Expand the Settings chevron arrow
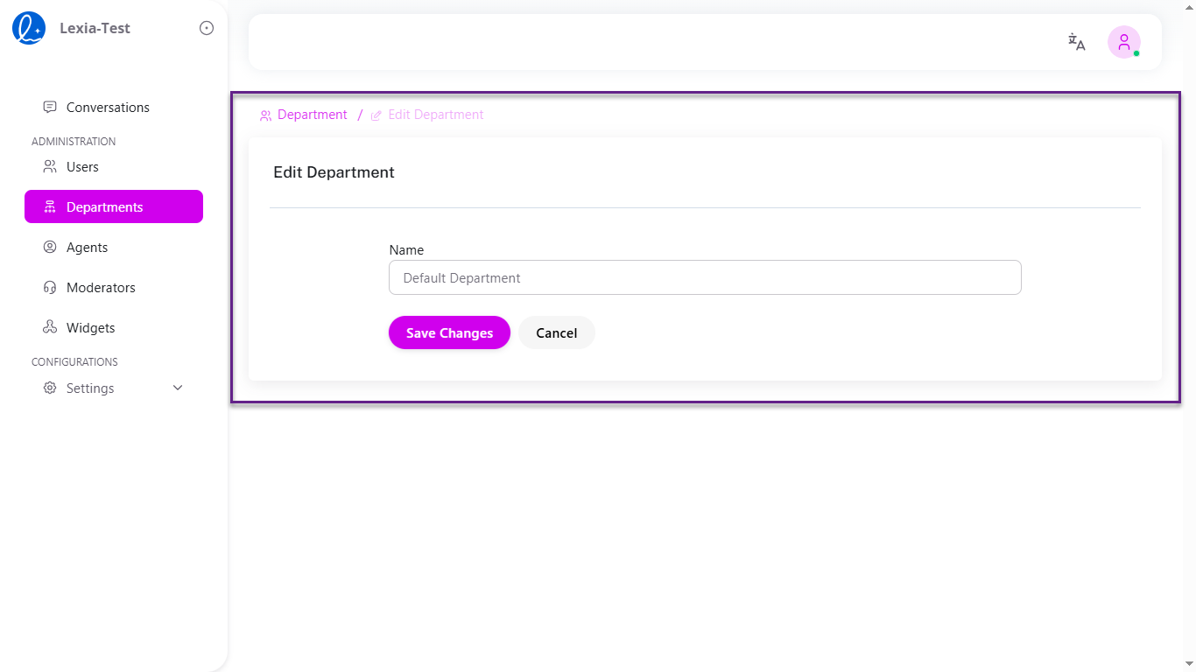1196x672 pixels. pos(178,388)
